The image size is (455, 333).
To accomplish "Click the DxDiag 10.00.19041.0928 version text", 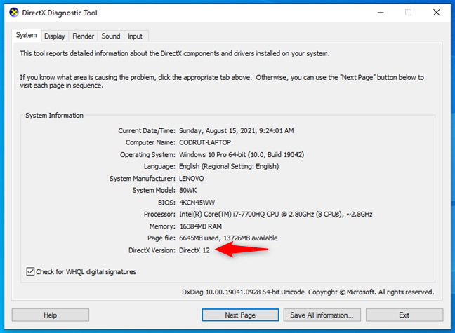I will [243, 292].
